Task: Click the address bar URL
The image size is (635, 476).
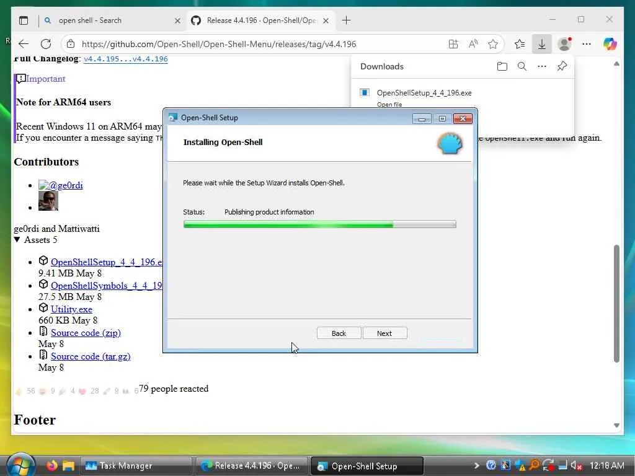Action: click(x=219, y=44)
